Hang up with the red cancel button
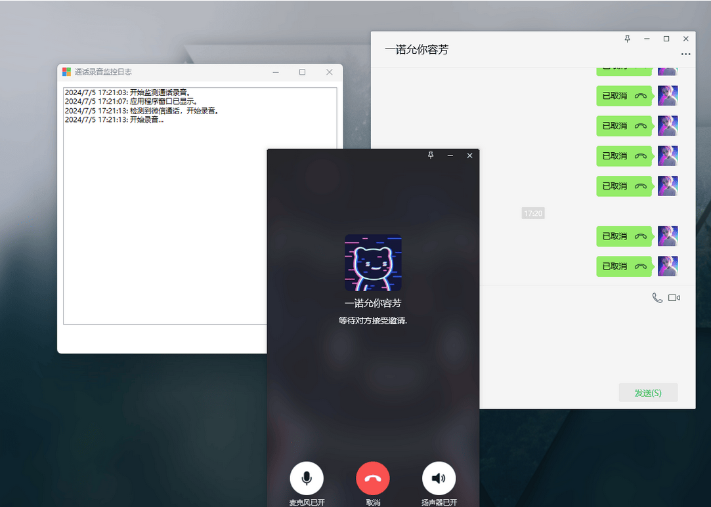This screenshot has height=507, width=711. (373, 478)
